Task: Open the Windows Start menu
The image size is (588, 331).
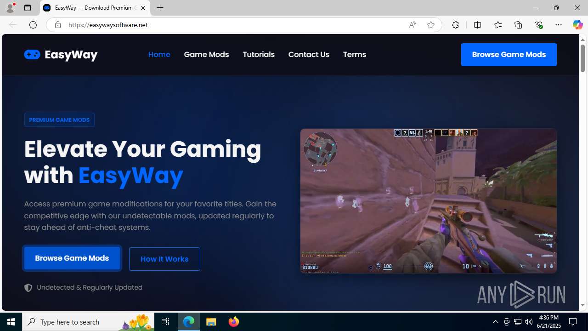Action: tap(11, 322)
